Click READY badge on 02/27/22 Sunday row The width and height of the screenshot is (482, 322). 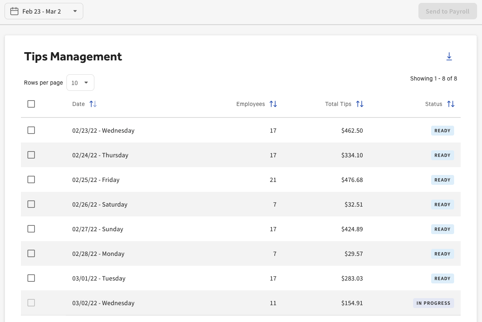442,229
